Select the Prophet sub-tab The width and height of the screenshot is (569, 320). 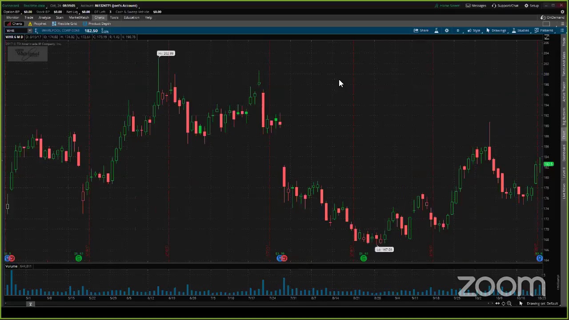pos(37,24)
